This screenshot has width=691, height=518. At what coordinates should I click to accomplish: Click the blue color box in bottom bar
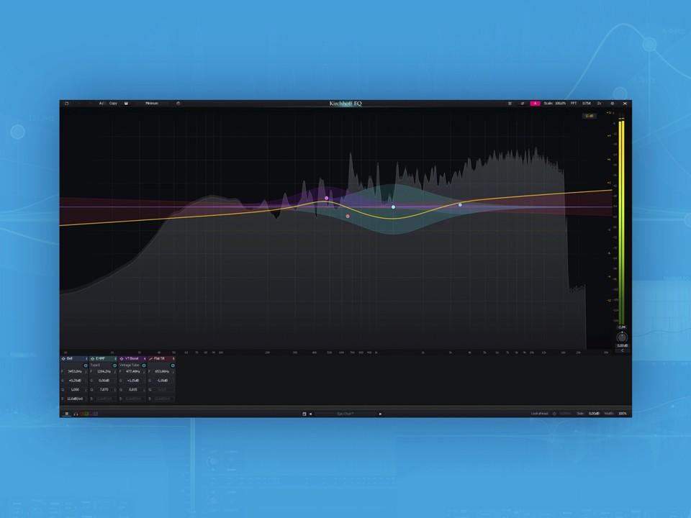[x=96, y=414]
